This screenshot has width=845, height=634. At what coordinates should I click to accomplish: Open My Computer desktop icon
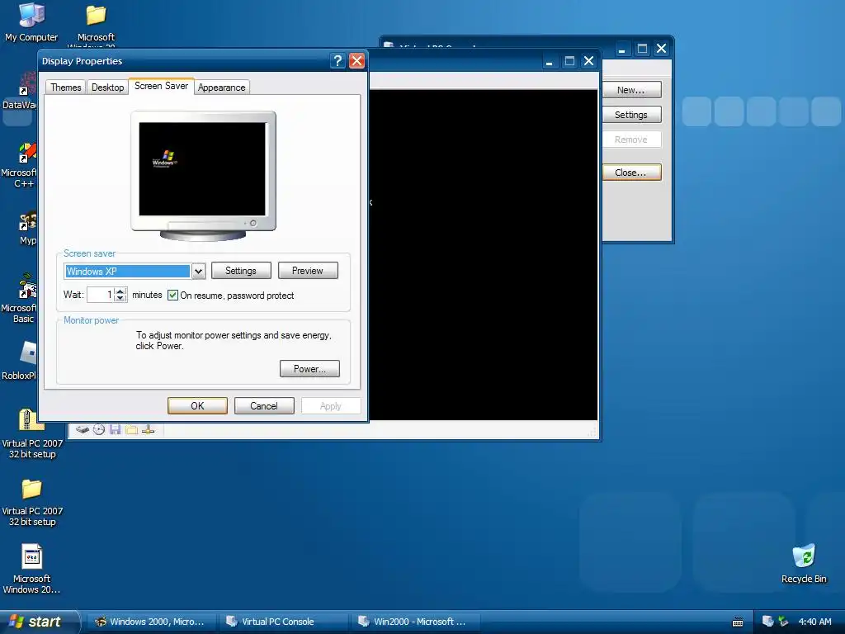[31, 22]
